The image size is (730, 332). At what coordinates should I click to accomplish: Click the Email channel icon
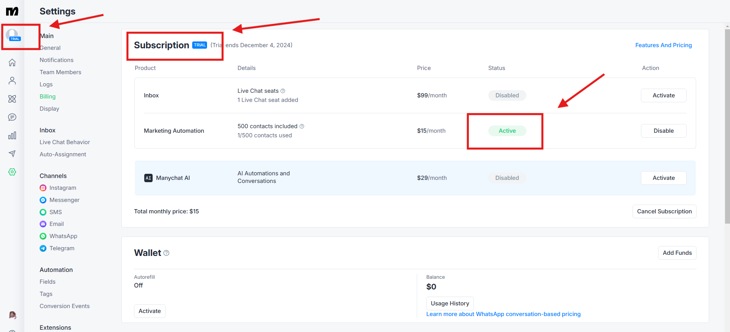tap(43, 224)
